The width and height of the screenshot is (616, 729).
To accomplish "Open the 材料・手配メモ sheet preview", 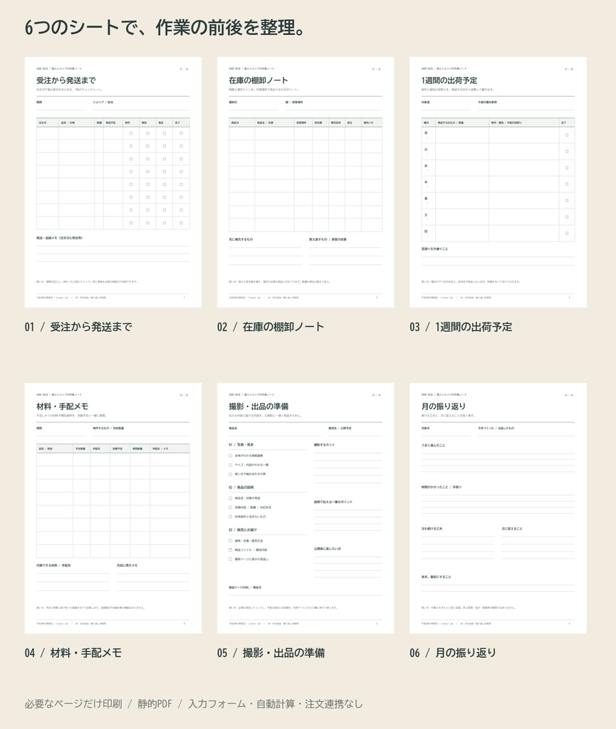I will click(113, 508).
